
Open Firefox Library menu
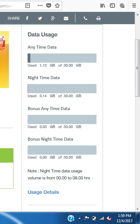point(103,6)
